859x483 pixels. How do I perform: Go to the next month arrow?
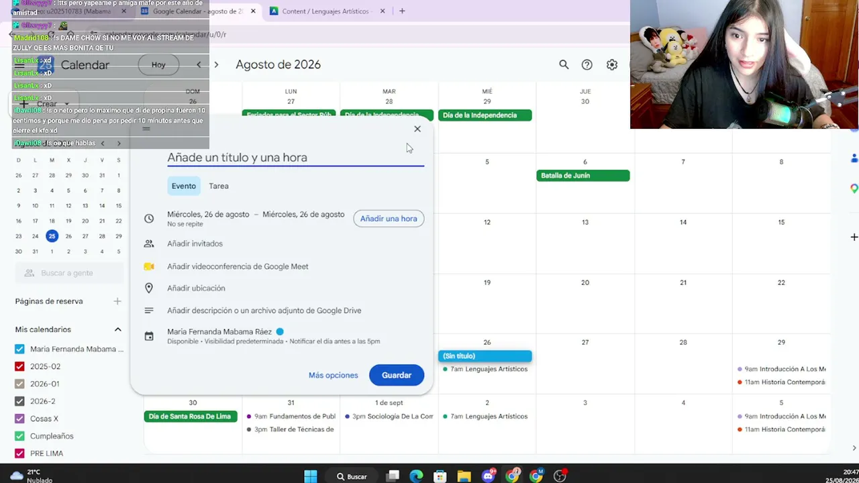[216, 64]
